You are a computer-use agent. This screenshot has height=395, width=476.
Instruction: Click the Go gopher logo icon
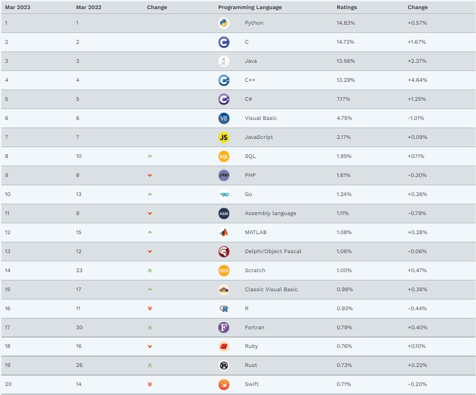point(223,194)
